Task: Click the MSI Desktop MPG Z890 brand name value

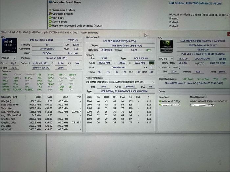Action: [195, 3]
